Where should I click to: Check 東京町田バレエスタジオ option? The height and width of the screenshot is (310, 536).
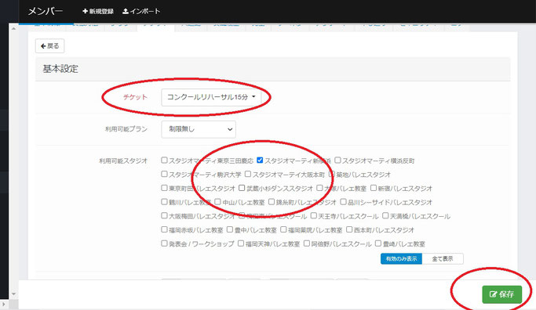tap(165, 188)
